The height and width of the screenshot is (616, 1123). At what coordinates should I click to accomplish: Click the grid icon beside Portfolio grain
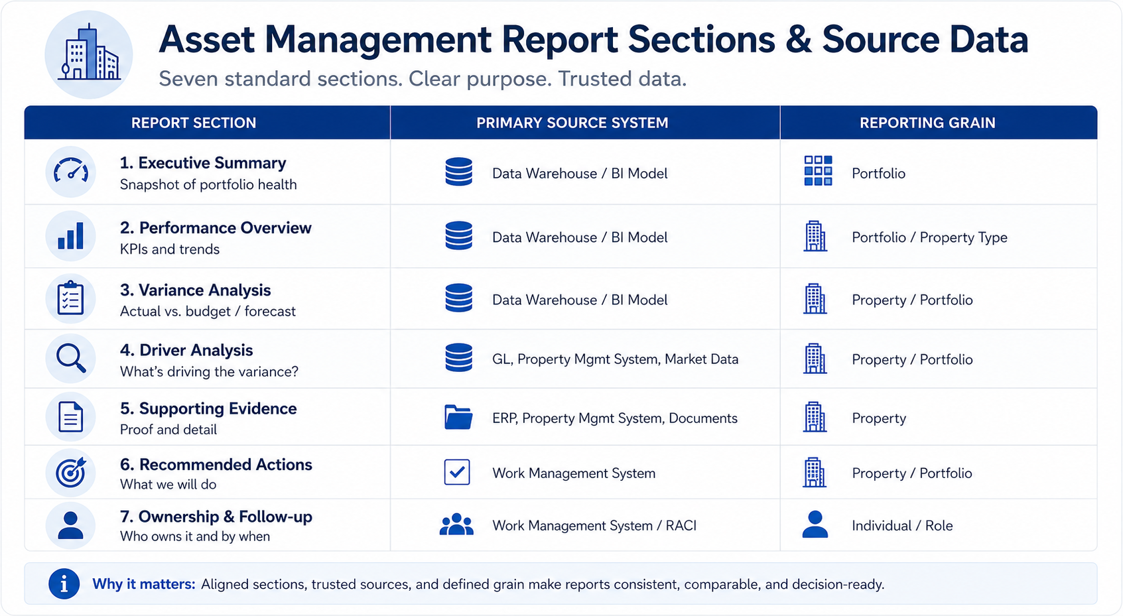[x=818, y=170]
